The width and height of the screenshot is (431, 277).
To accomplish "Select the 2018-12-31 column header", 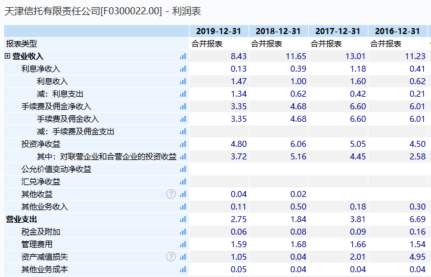I will click(x=278, y=31).
